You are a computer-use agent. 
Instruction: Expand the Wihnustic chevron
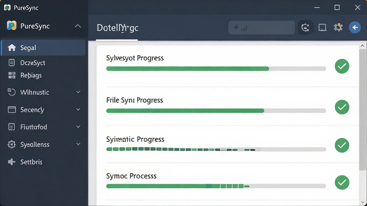click(x=78, y=92)
